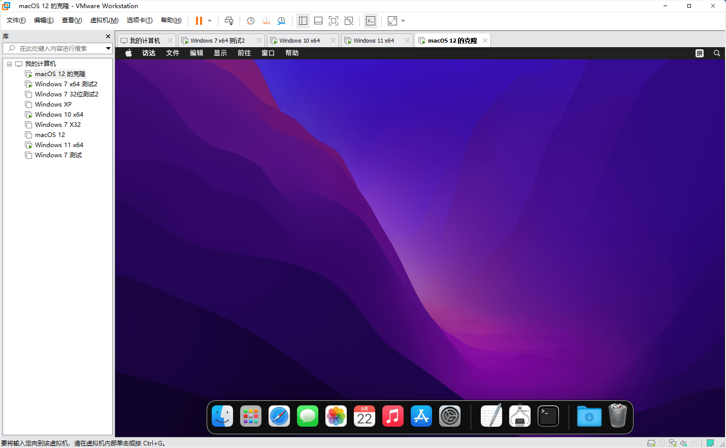Select macOS 12 in the library tree
The width and height of the screenshot is (726, 448).
click(50, 135)
